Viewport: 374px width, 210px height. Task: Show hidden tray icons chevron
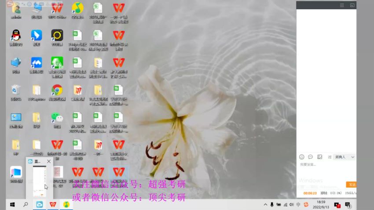265,205
